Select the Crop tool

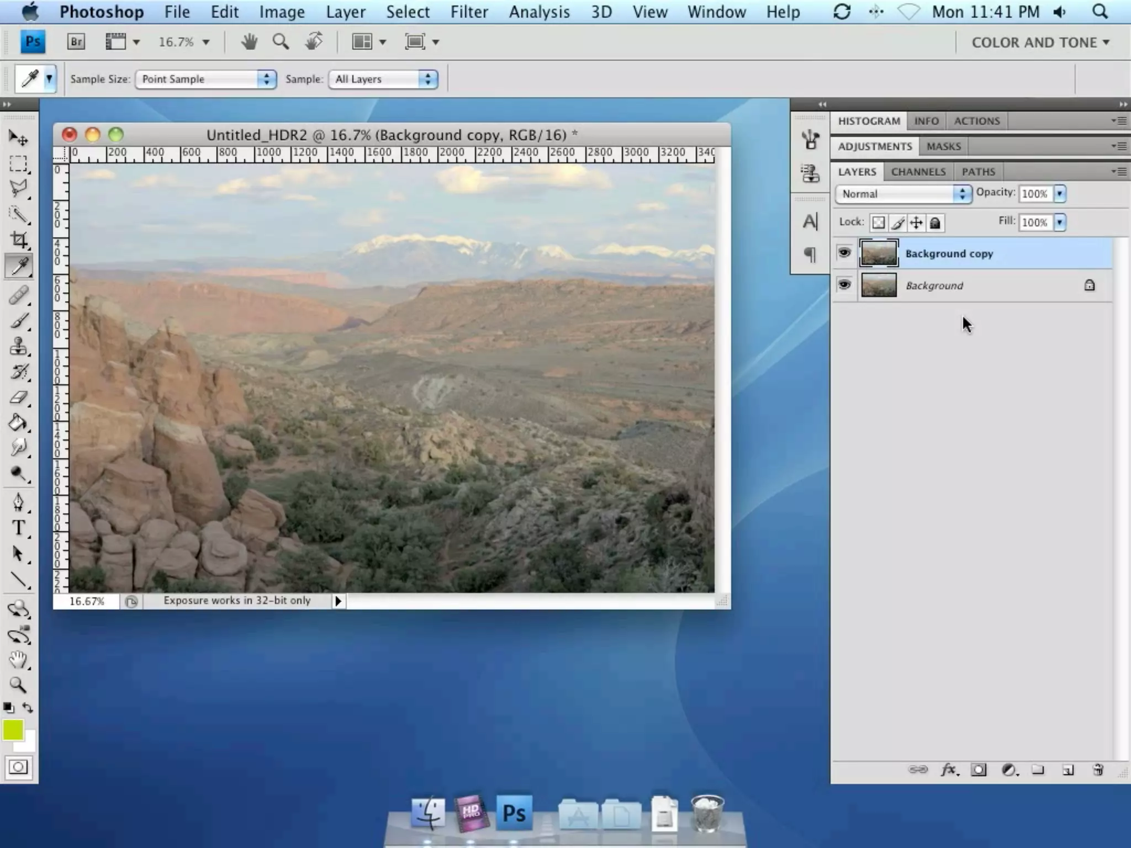tap(19, 240)
